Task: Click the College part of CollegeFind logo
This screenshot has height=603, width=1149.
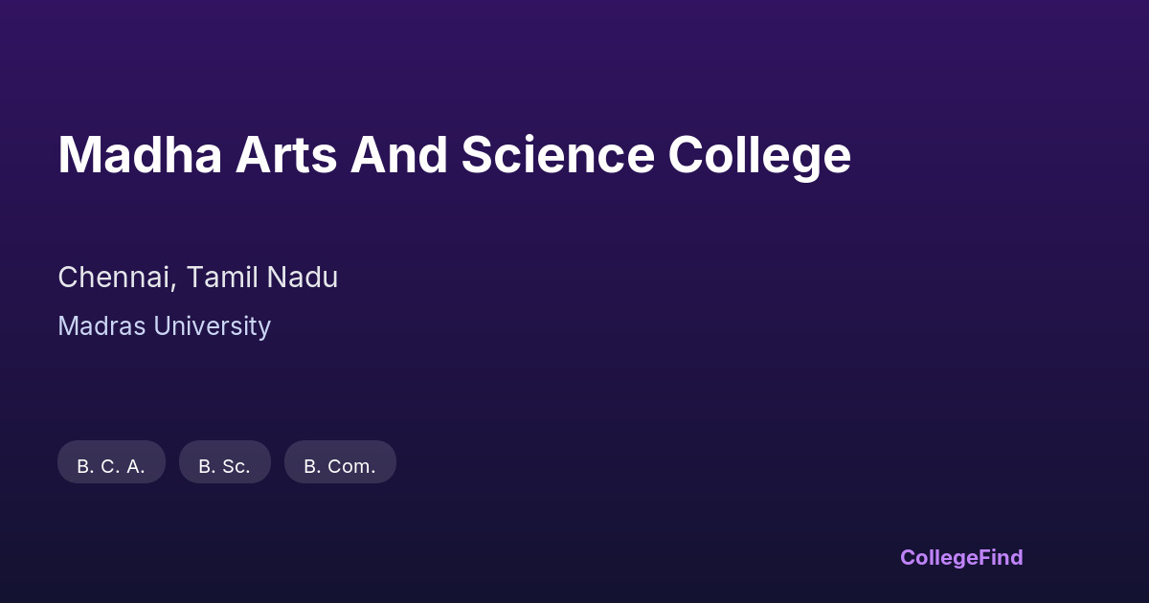Action: (x=939, y=557)
